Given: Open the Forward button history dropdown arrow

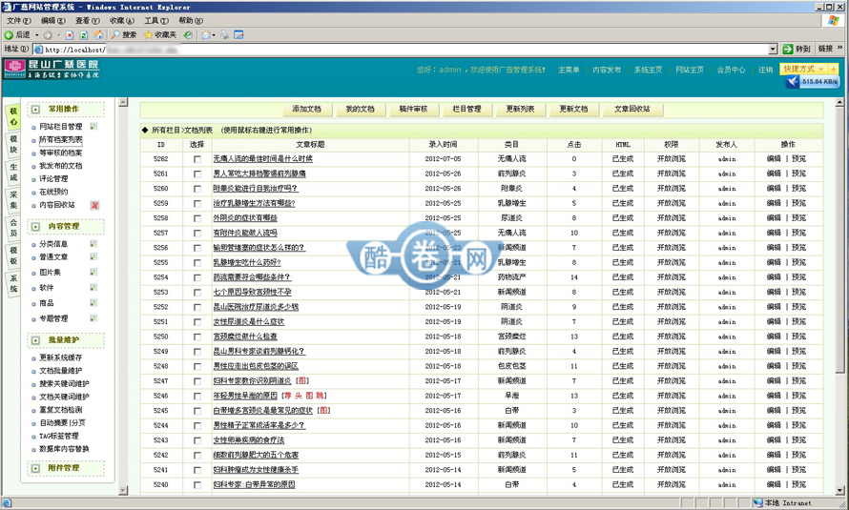Looking at the screenshot, I should coord(58,35).
